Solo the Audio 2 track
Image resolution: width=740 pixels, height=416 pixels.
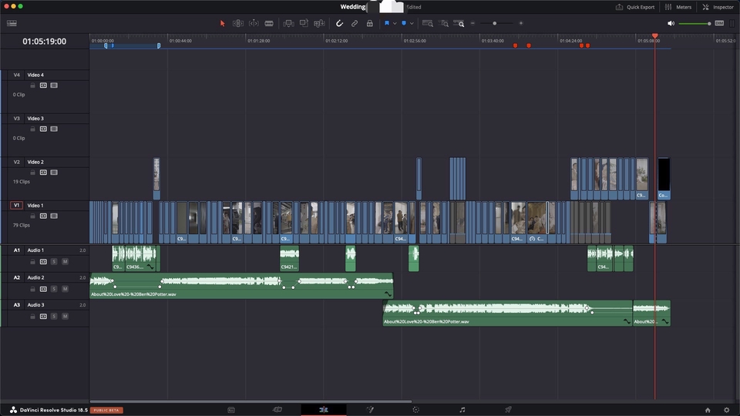click(x=54, y=289)
